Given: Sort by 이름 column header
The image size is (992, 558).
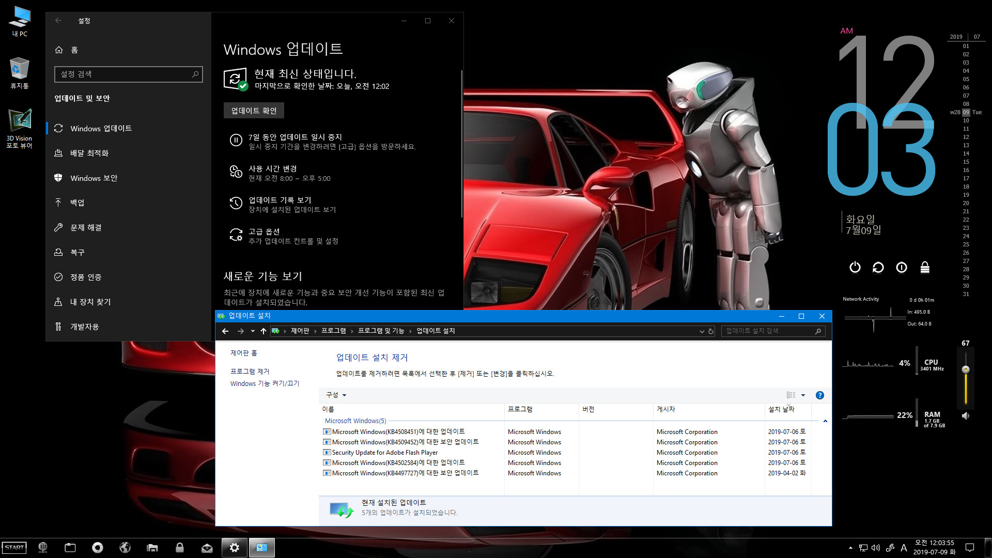Looking at the screenshot, I should point(412,409).
